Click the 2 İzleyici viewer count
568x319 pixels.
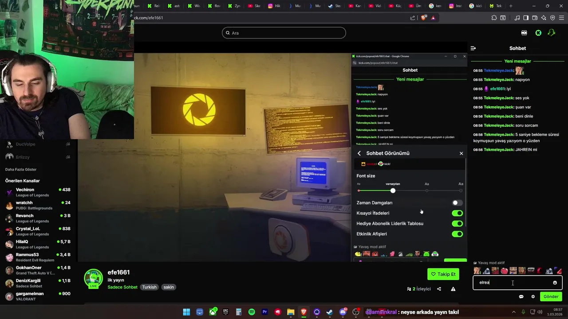click(419, 289)
